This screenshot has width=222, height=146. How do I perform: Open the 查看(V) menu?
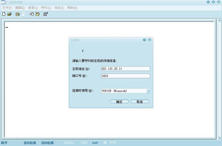(x=33, y=8)
